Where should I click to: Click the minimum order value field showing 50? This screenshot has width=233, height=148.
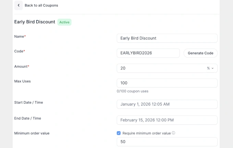(167, 142)
